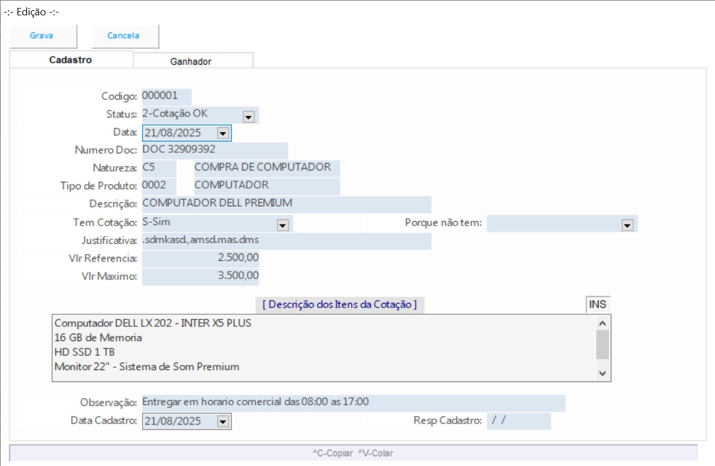Click scroll down arrow in item description list
Viewport: 715px width, 466px height.
click(x=603, y=373)
